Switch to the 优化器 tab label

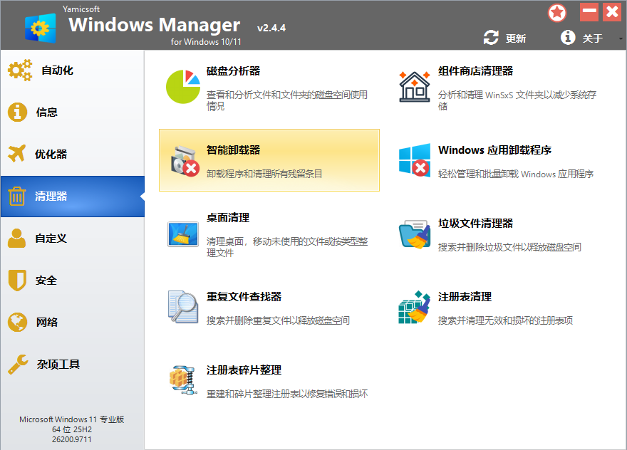pos(51,155)
